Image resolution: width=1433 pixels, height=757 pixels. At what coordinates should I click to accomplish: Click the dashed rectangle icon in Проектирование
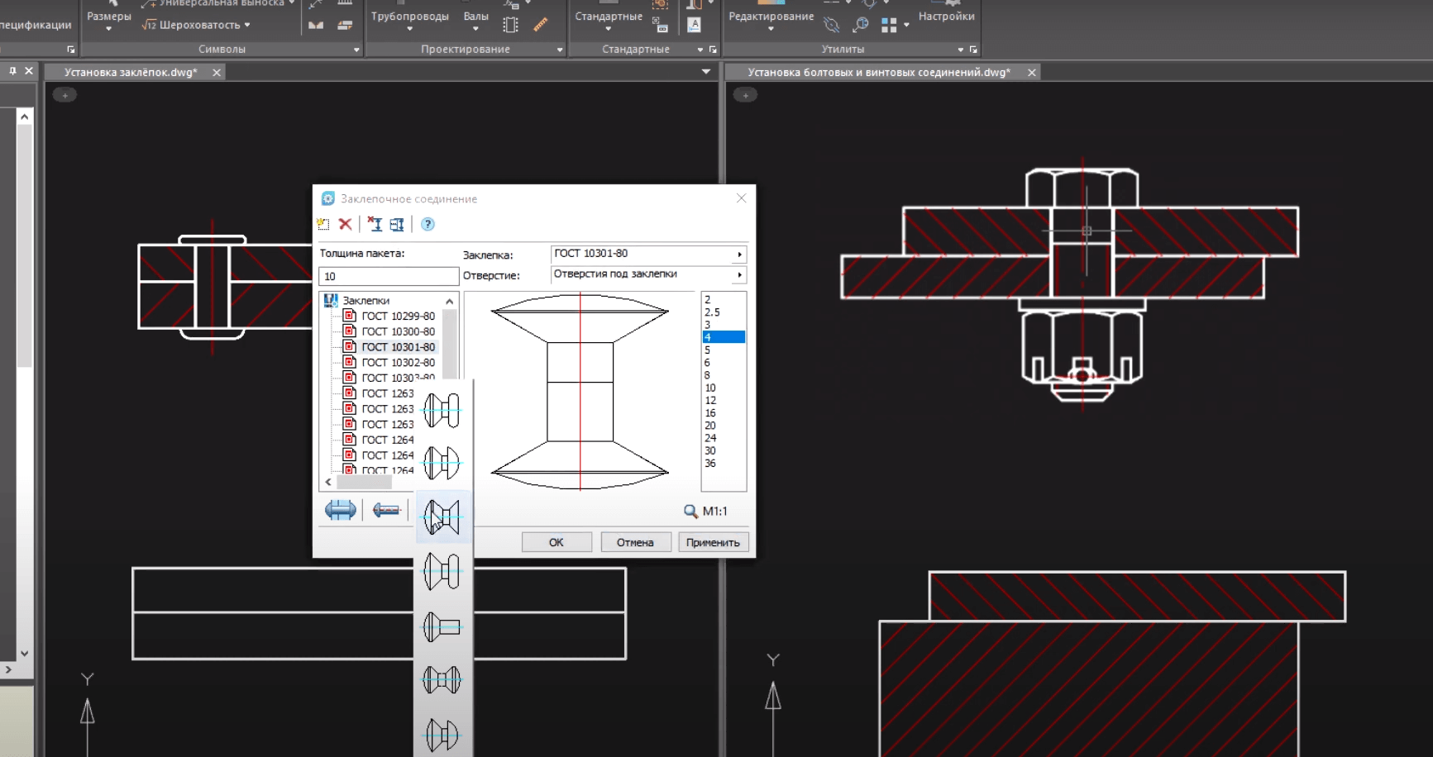(511, 25)
